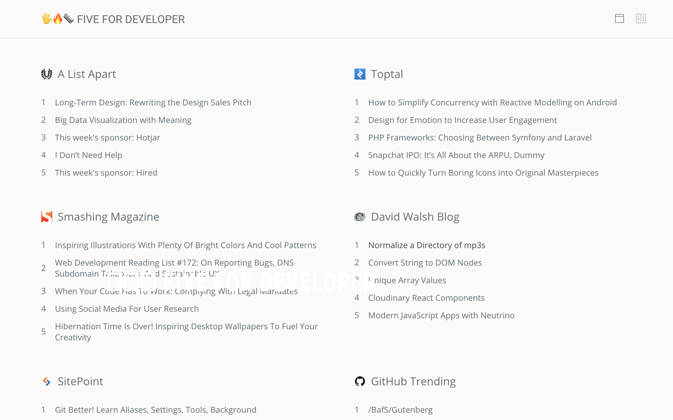
Task: Click the Toptal site favicon
Action: click(x=360, y=73)
